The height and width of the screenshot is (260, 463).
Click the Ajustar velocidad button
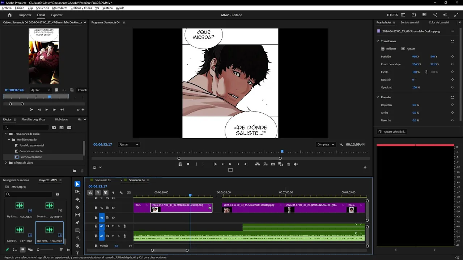coord(392,132)
